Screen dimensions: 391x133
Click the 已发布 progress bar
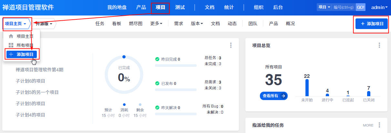[x=176, y=90]
